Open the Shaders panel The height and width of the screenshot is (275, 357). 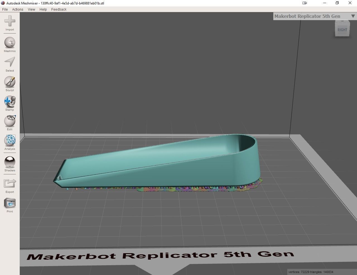pyautogui.click(x=10, y=164)
